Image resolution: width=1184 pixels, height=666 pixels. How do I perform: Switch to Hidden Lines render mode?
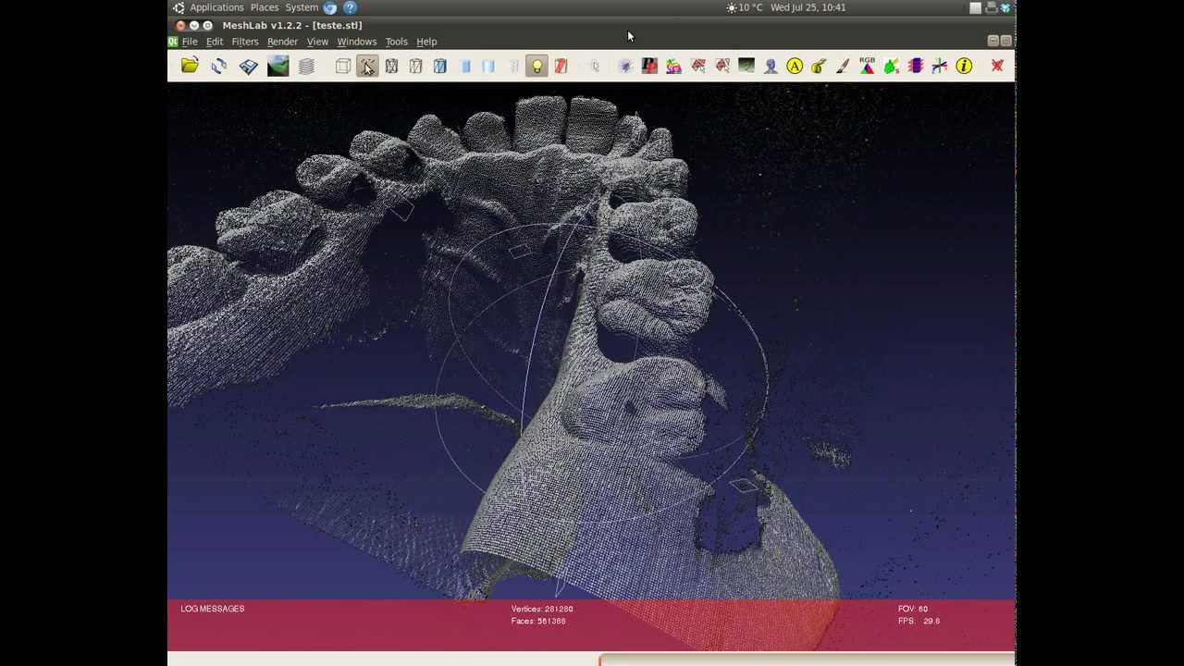[x=415, y=66]
